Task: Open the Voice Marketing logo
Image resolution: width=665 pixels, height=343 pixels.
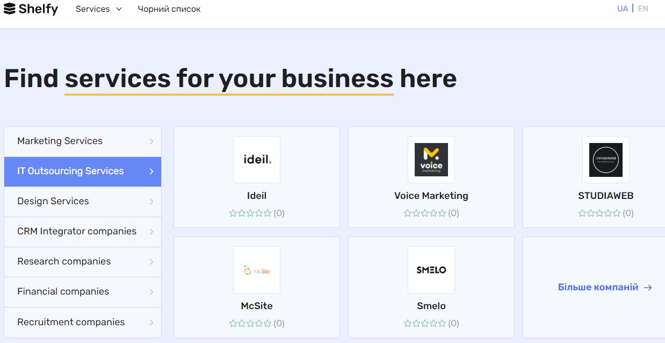Action: coord(431,160)
